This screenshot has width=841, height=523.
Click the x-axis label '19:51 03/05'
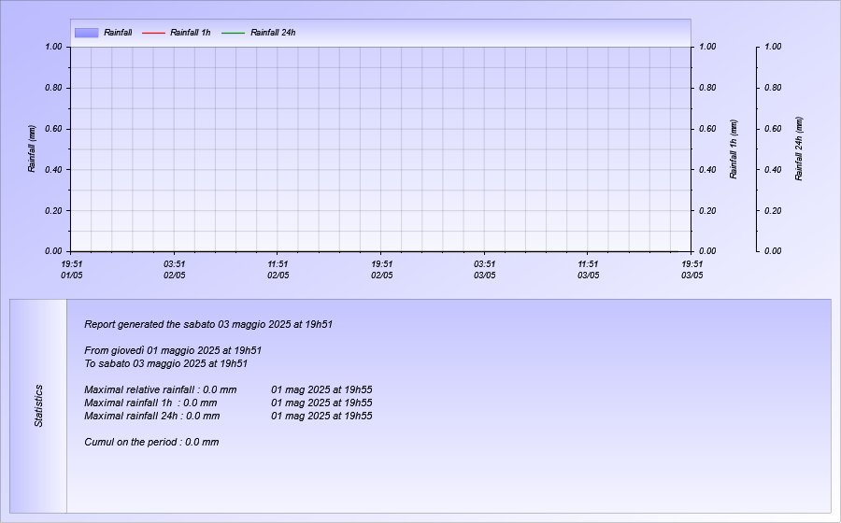pyautogui.click(x=691, y=270)
